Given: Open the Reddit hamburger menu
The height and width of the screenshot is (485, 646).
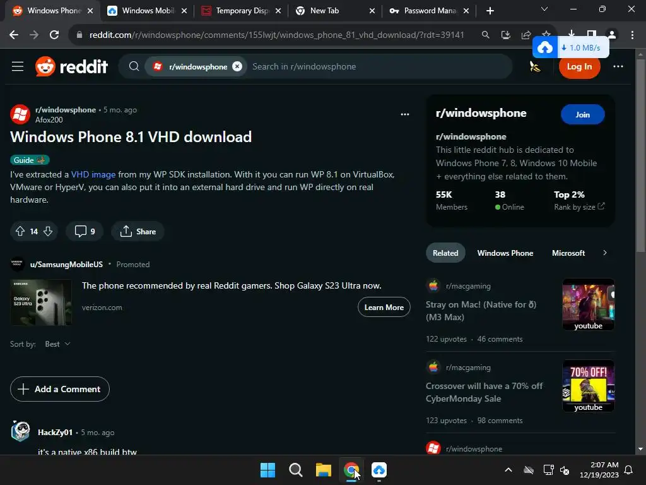Looking at the screenshot, I should (x=17, y=66).
